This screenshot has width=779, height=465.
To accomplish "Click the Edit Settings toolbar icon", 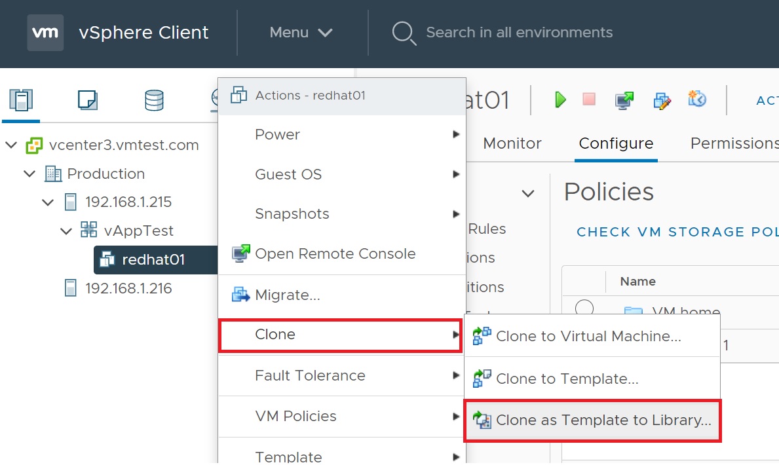I will point(662,100).
